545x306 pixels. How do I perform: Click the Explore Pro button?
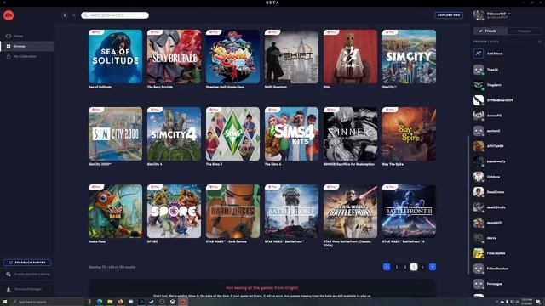[449, 15]
